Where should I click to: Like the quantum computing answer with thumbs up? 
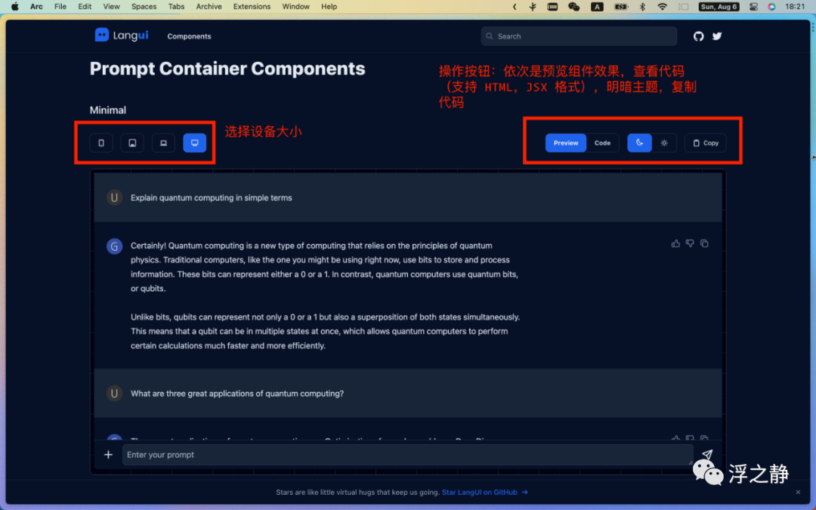coord(675,243)
